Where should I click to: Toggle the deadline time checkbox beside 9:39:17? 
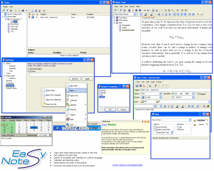tap(173, 97)
